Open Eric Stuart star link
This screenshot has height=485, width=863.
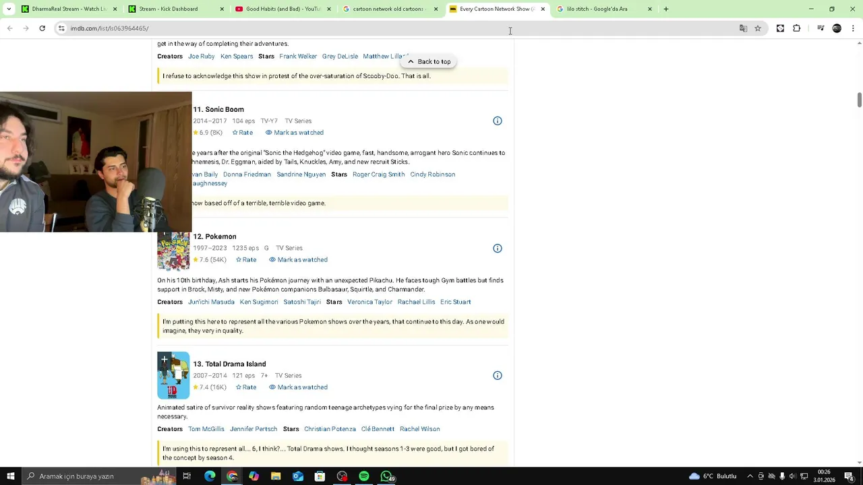coord(456,302)
